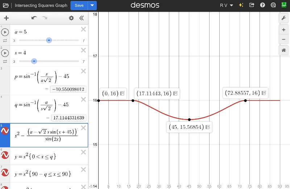Zoom out on the graph
Screen dimensions: 290x189
[283, 40]
